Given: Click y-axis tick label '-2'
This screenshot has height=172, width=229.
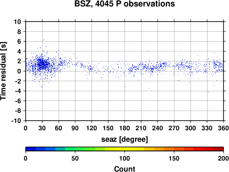Looking at the screenshot, I should pyautogui.click(x=18, y=81).
